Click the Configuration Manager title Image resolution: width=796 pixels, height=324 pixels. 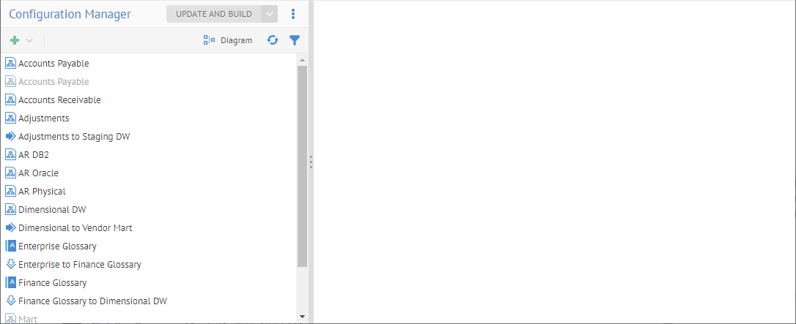tap(70, 14)
